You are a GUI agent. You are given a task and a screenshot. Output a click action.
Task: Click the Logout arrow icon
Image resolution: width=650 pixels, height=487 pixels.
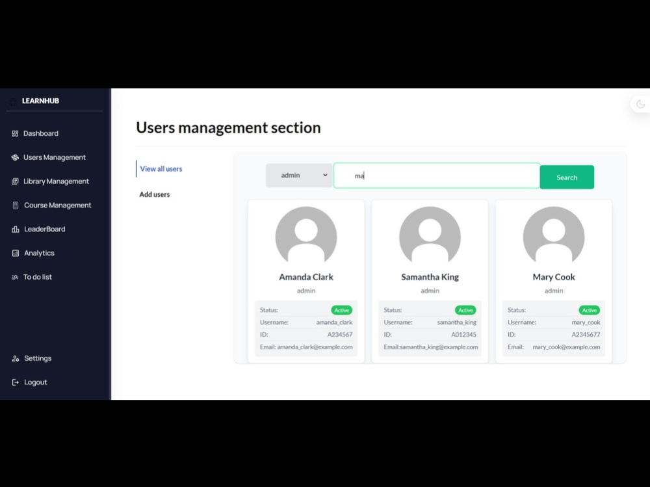(x=16, y=382)
